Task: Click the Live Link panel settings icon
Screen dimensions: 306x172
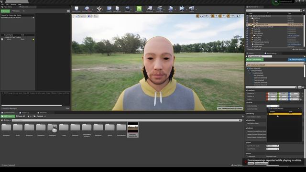Action: (x=68, y=11)
